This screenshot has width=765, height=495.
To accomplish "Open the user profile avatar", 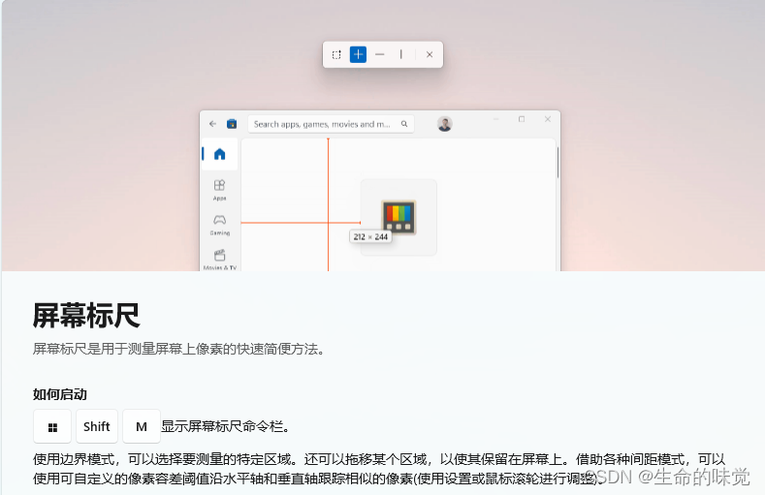I will pyautogui.click(x=444, y=124).
